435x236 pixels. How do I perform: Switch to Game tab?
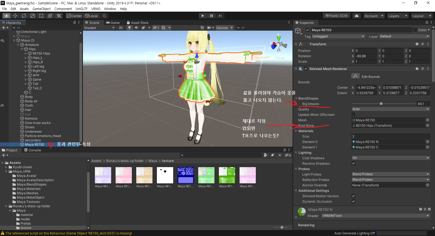(x=113, y=23)
